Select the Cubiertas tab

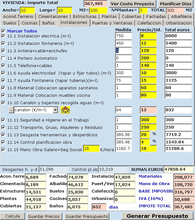pyautogui.click(x=131, y=17)
